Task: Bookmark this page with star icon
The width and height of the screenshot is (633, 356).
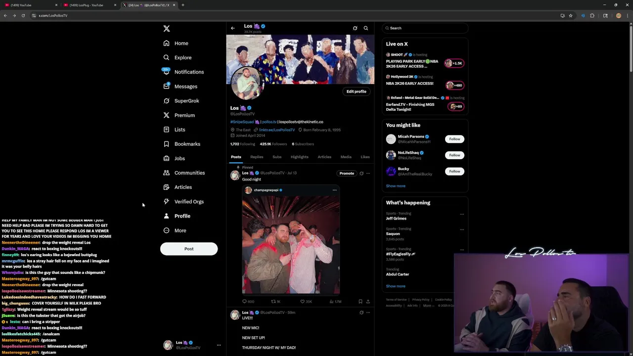Action: (x=571, y=15)
